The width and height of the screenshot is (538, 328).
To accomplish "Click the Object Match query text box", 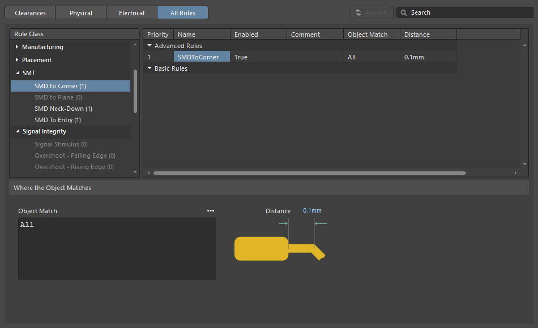I will coord(117,248).
